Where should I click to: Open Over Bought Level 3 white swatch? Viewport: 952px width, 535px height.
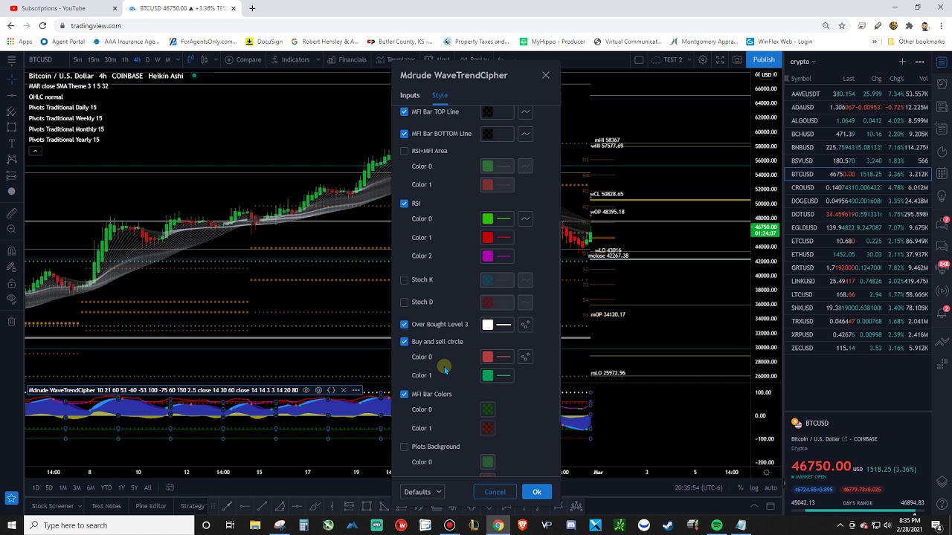point(487,325)
